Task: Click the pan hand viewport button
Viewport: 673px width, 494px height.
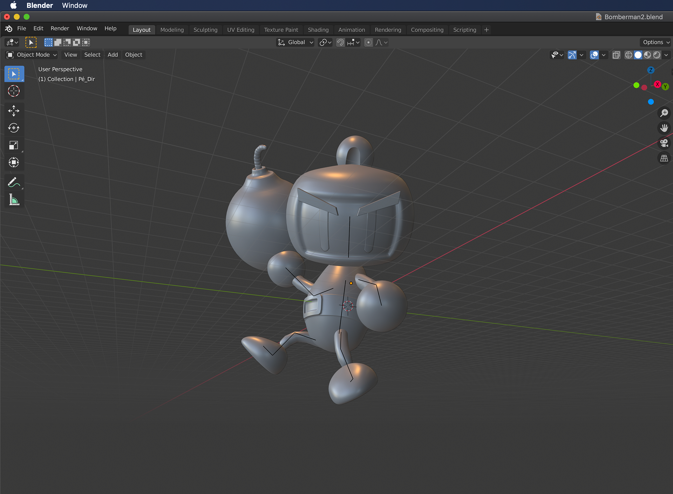Action: 664,128
